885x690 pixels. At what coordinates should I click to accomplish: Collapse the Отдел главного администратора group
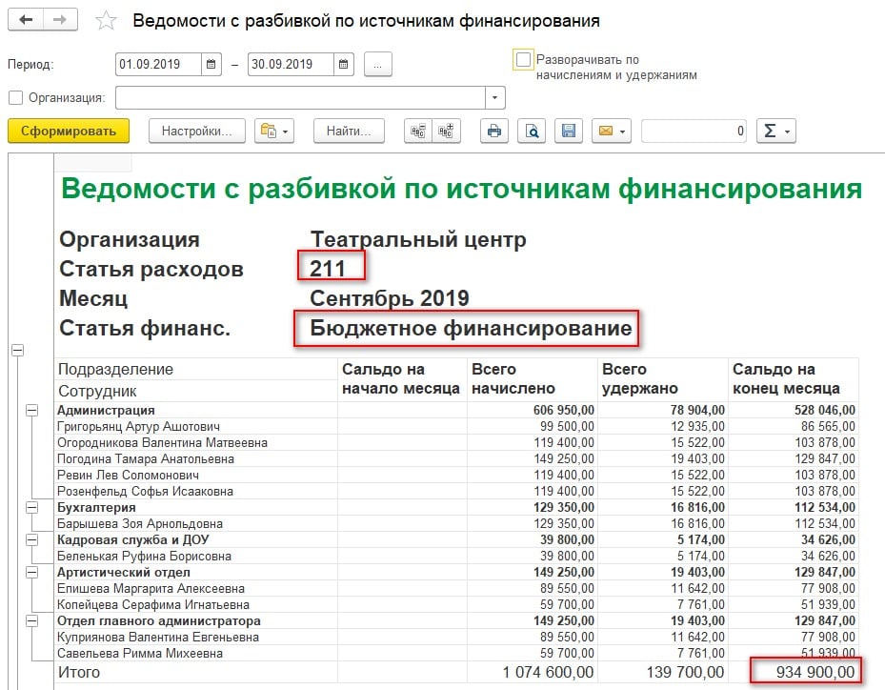click(x=32, y=621)
